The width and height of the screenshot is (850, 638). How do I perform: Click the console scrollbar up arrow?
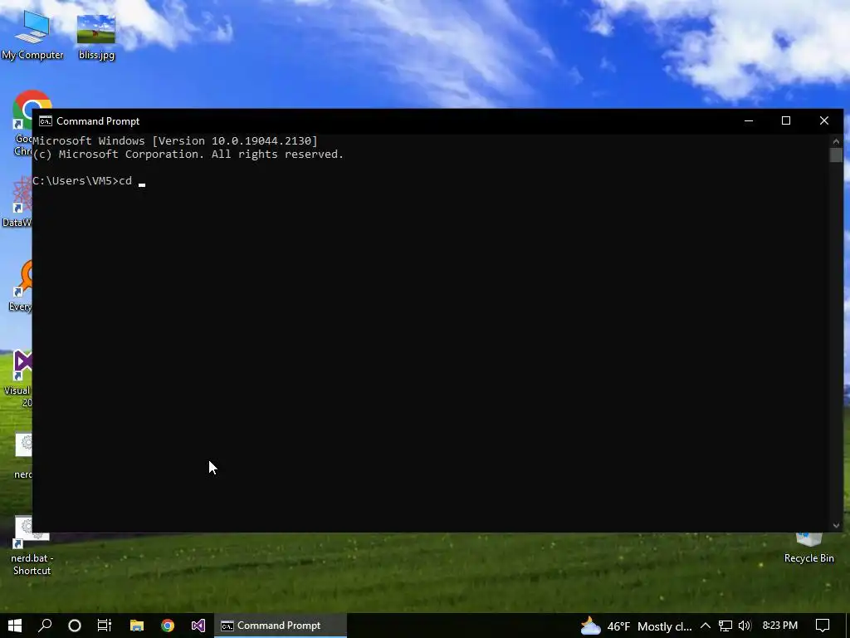click(x=836, y=141)
